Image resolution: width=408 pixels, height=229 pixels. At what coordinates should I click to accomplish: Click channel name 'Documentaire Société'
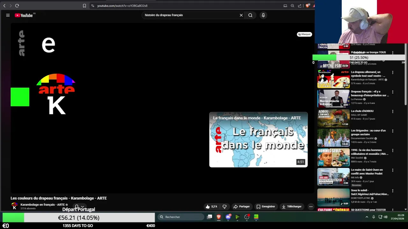[362, 138]
